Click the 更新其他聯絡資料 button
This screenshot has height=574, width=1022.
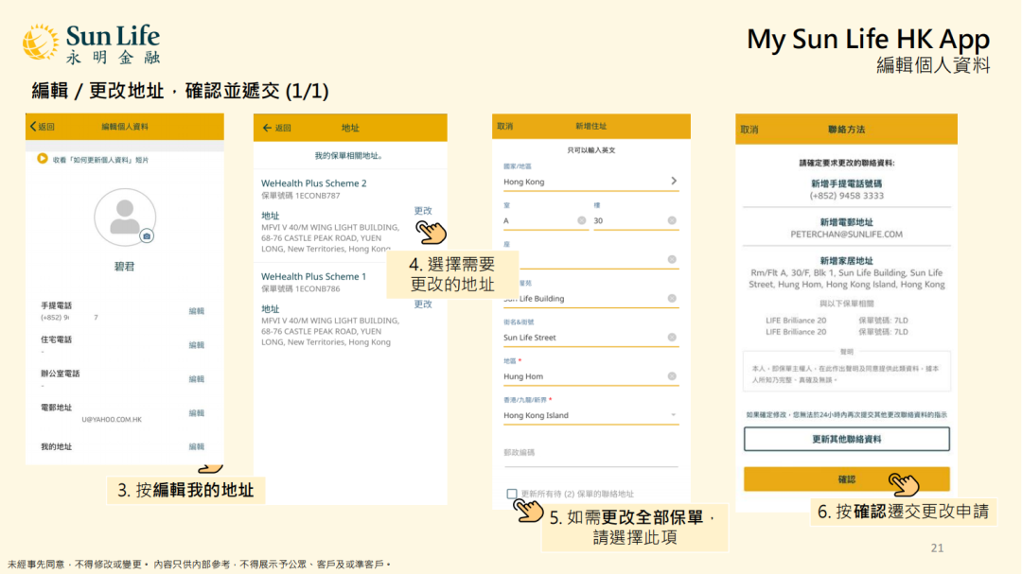pyautogui.click(x=846, y=439)
